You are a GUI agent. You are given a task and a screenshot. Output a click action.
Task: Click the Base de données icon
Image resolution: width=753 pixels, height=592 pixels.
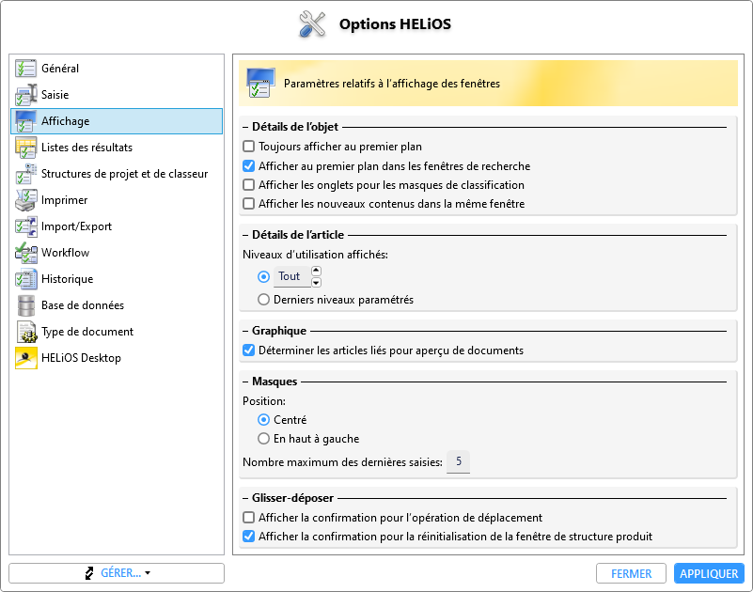[x=25, y=305]
